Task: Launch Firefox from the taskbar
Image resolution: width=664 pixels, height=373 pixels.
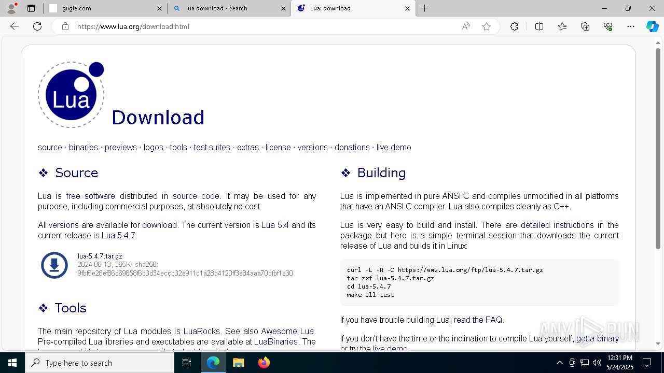Action: tap(264, 363)
